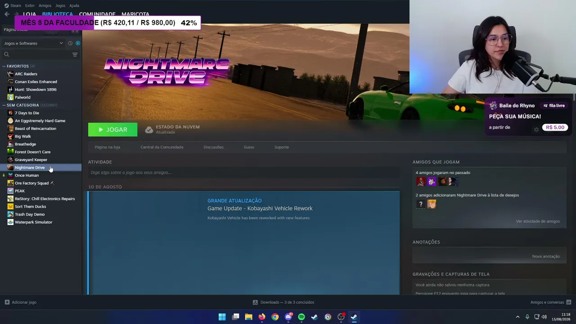Open the Jogos e Softwares dropdown
Image resolution: width=576 pixels, height=324 pixels.
click(x=33, y=43)
